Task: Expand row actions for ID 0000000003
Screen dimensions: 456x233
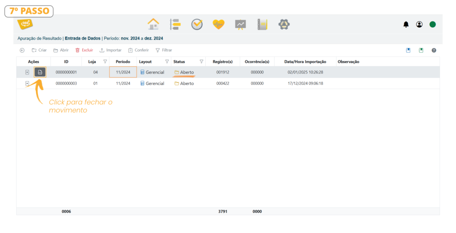Action: (27, 83)
